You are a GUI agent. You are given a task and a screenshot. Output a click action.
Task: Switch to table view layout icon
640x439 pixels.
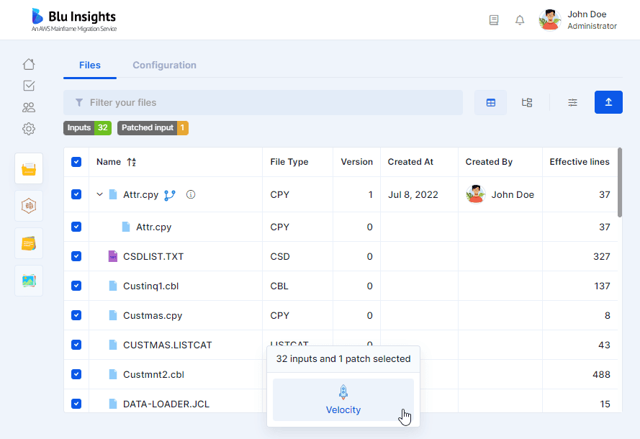tap(490, 102)
